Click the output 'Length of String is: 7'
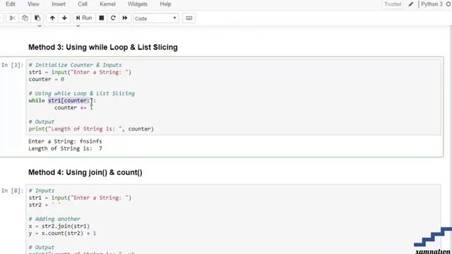Image resolution: width=452 pixels, height=254 pixels. [x=65, y=149]
